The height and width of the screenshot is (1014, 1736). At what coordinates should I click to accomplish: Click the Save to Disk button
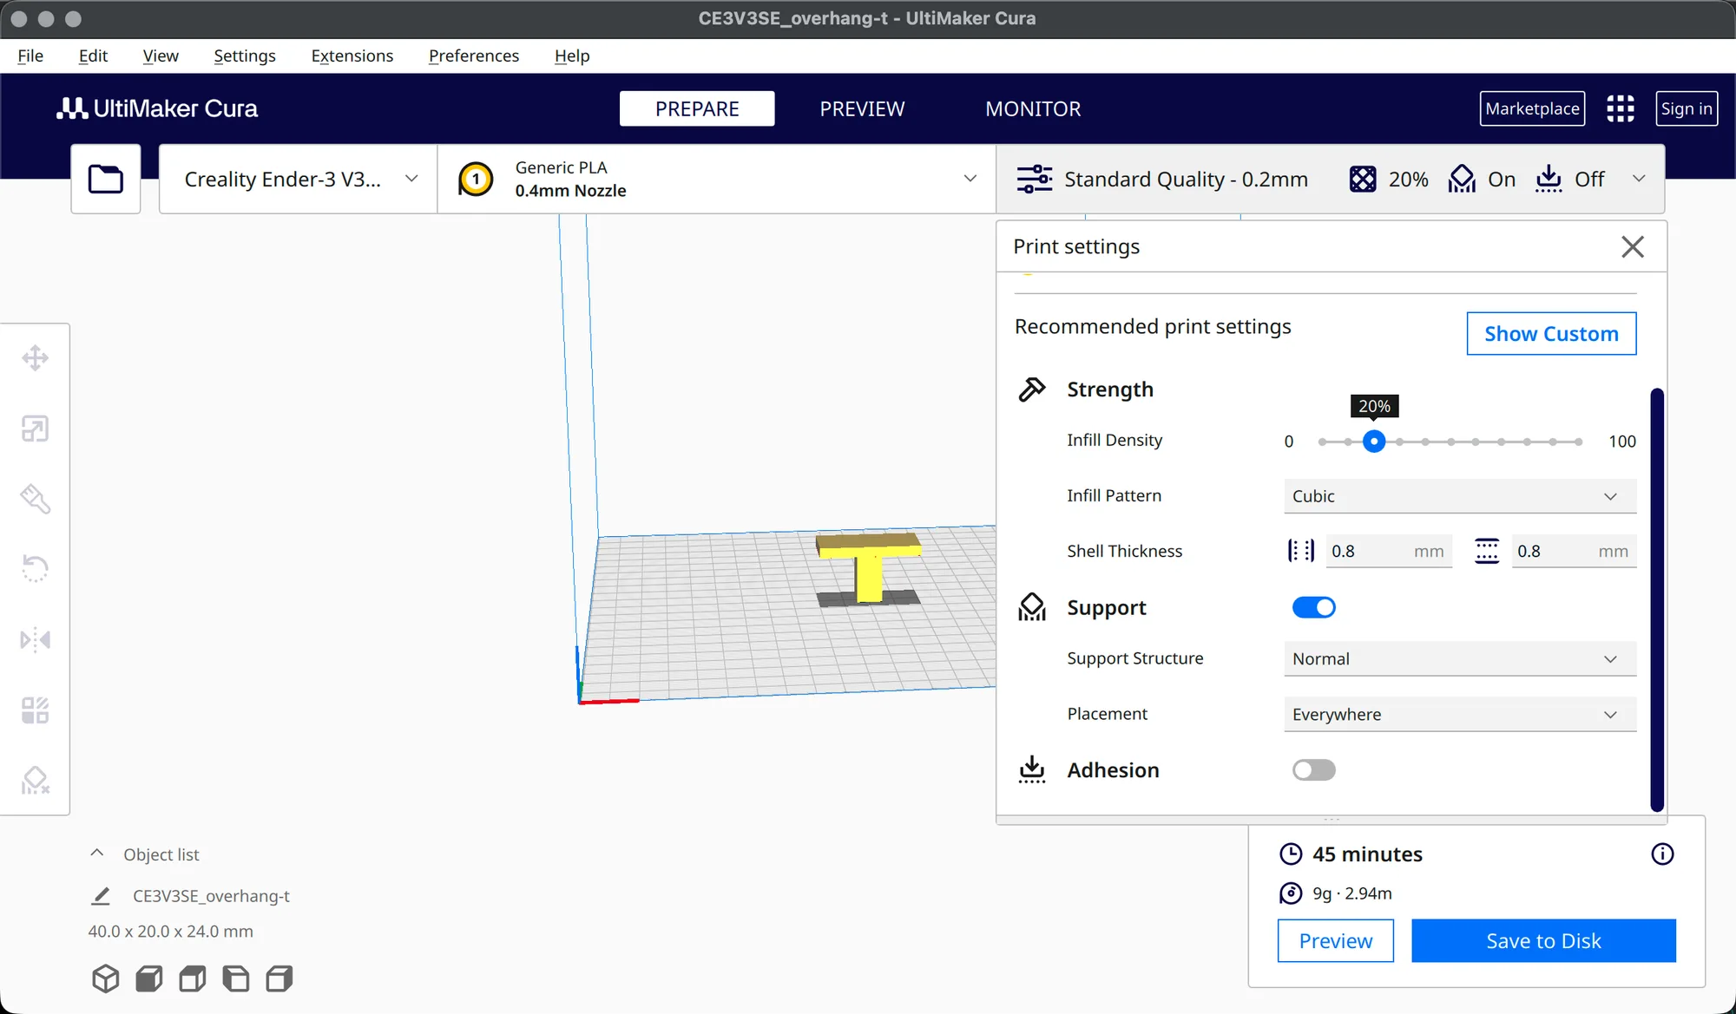click(x=1543, y=940)
